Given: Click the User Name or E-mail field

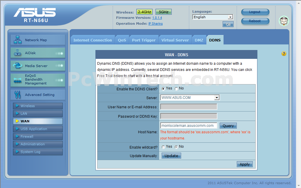Looking at the screenshot, I should tap(189, 107).
